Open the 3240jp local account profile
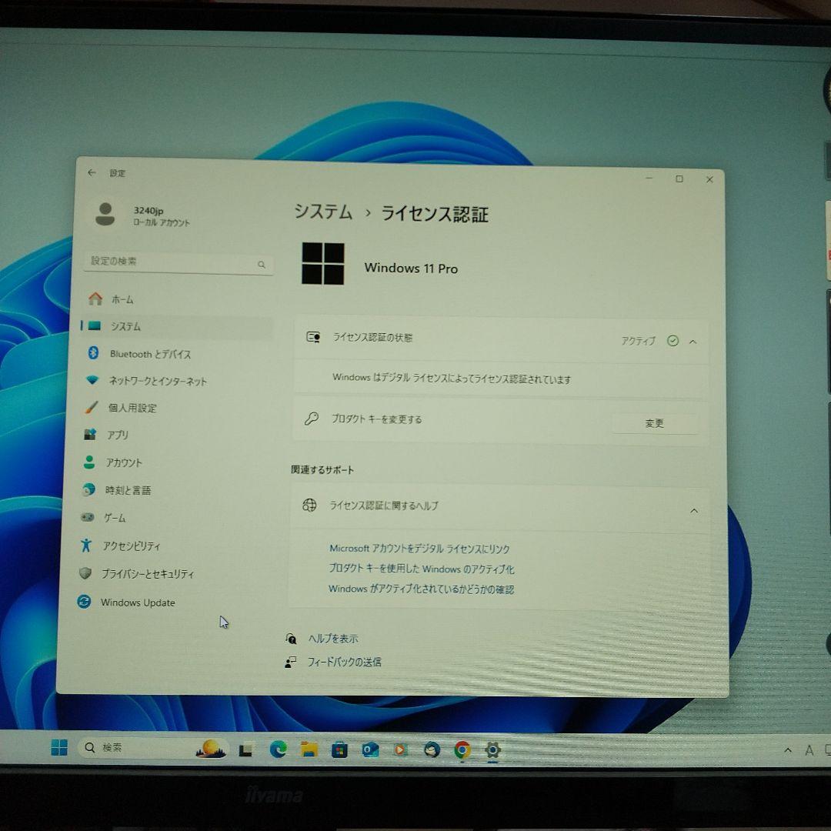Image resolution: width=831 pixels, height=831 pixels. click(x=142, y=215)
